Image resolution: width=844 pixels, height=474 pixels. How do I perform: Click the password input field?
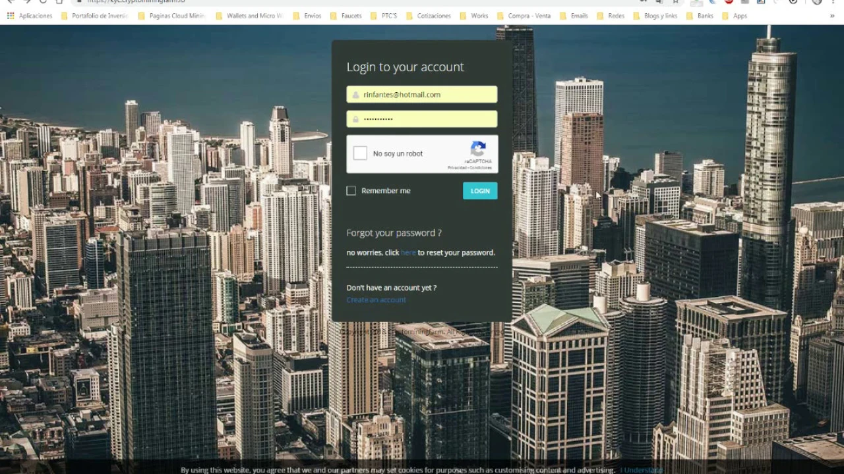point(422,119)
